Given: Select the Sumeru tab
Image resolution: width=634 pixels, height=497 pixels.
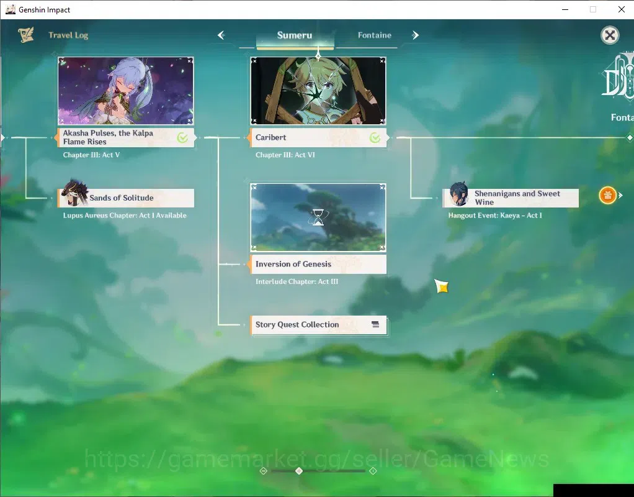Looking at the screenshot, I should 295,35.
